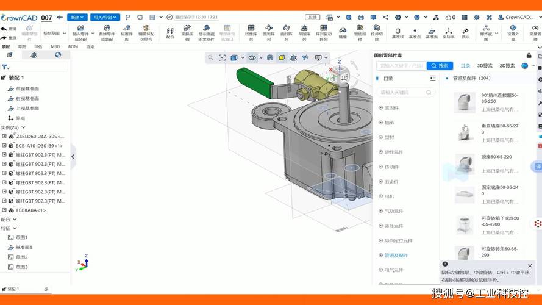Click the yellow display style swatch icon
The width and height of the screenshot is (542, 305).
click(282, 58)
